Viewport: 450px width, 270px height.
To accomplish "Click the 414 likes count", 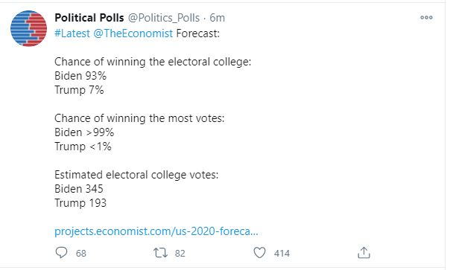I will point(282,254).
